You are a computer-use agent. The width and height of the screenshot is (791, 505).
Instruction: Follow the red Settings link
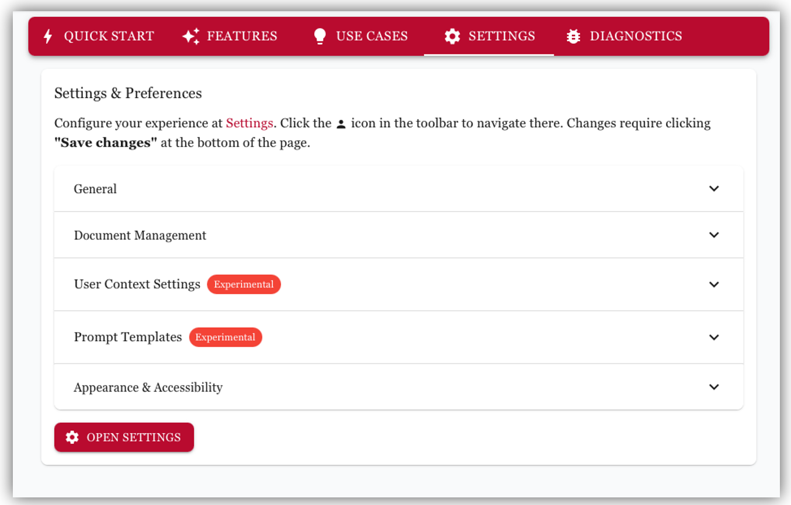click(249, 123)
